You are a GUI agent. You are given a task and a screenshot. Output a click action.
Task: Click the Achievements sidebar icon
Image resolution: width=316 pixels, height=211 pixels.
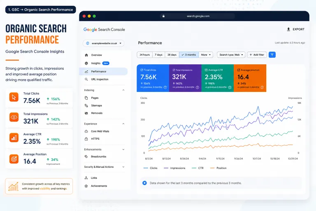point(86,186)
